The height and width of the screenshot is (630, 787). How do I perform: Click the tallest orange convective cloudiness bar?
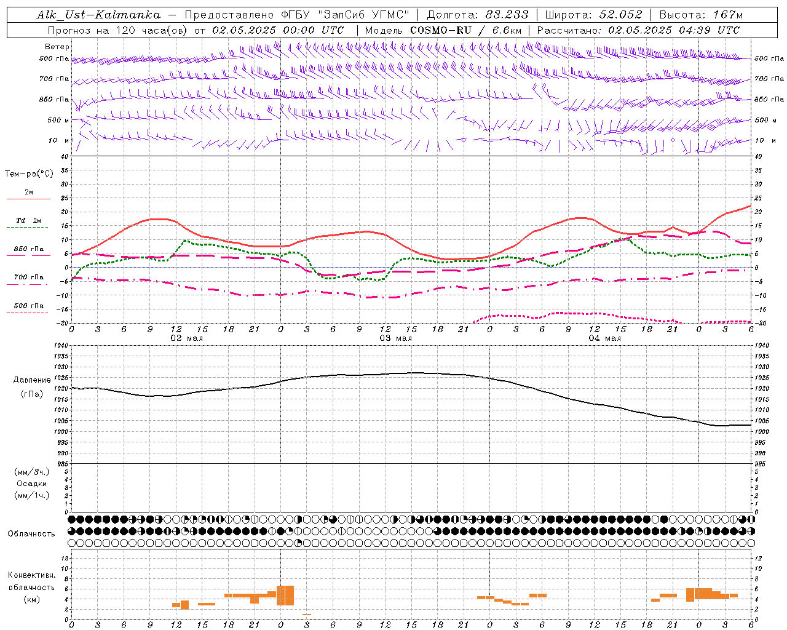[x=285, y=596]
